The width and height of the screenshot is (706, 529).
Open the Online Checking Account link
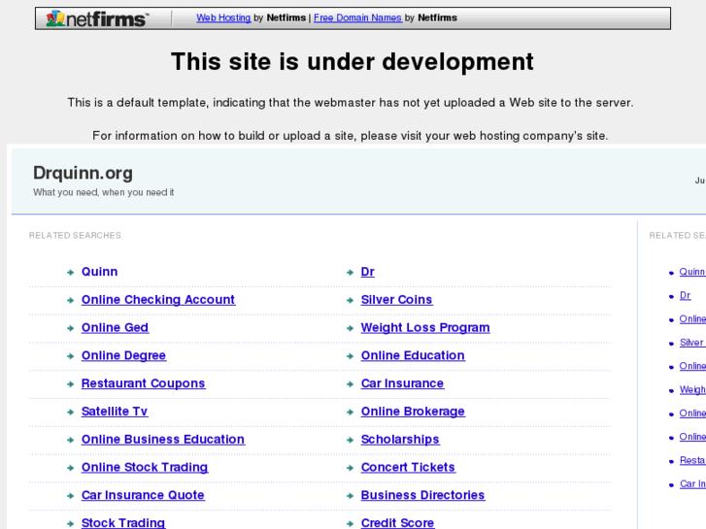point(158,299)
